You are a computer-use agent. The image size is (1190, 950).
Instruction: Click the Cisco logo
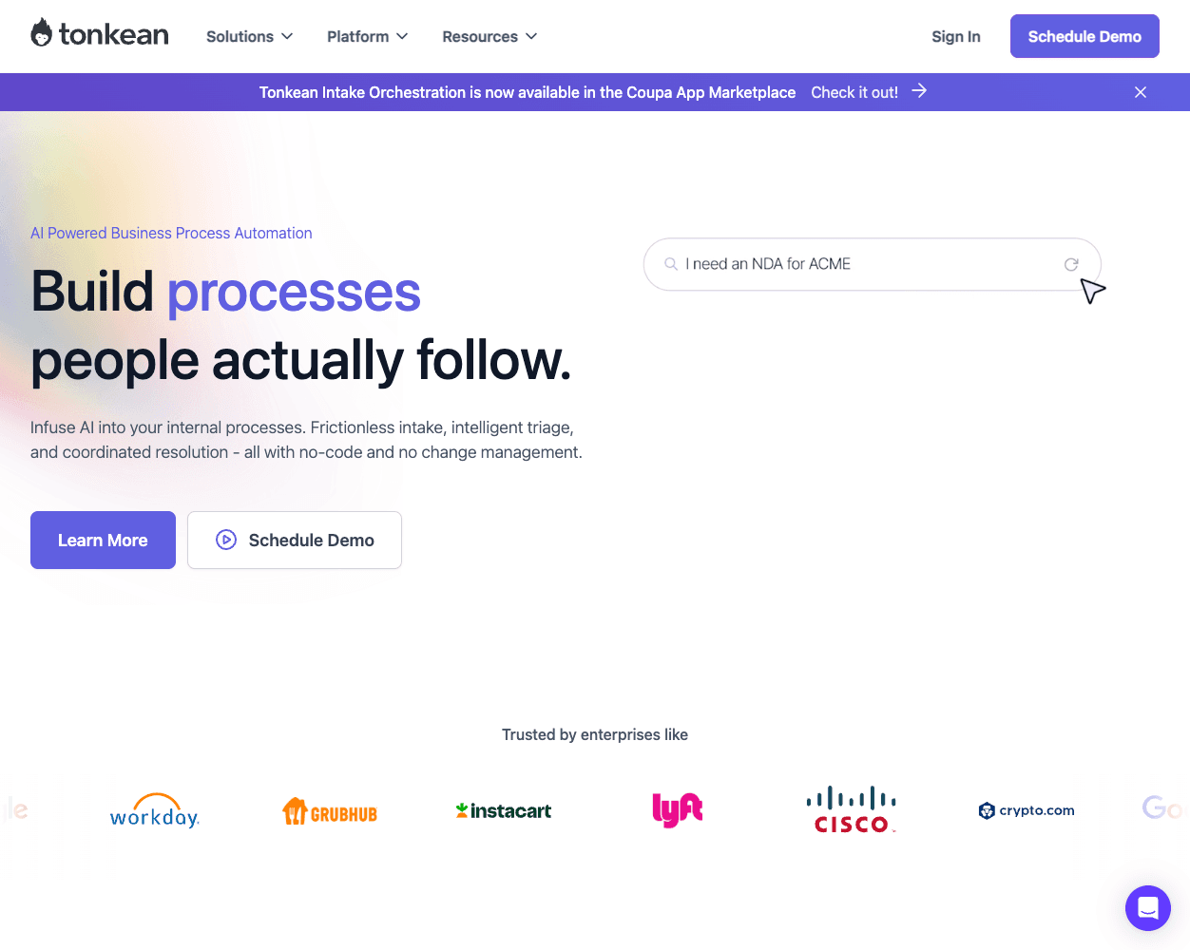pos(852,810)
